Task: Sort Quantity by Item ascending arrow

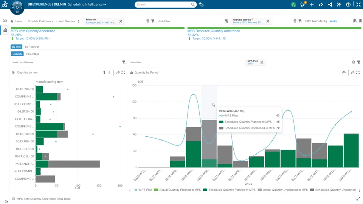Action: 104,73
